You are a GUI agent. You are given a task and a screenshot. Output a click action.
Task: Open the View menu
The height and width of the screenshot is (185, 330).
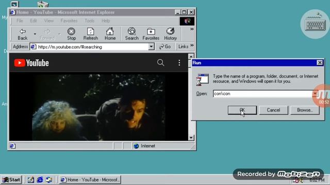tap(49, 21)
